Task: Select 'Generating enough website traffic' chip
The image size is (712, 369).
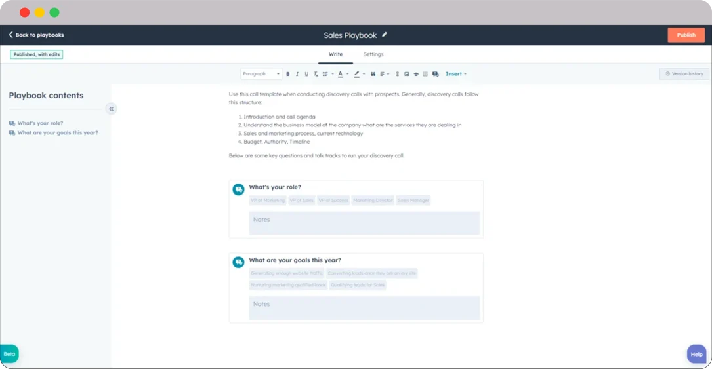Action: click(287, 273)
